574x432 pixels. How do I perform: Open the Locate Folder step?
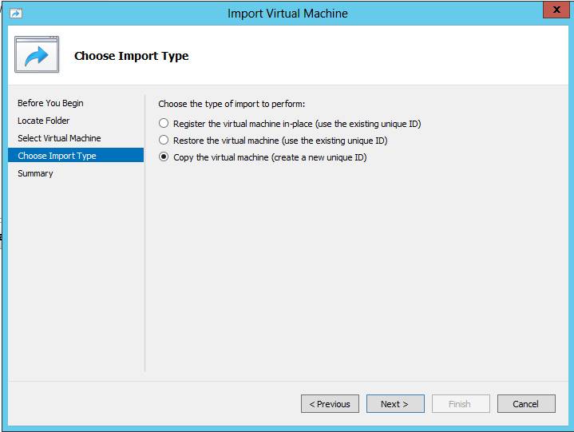click(44, 121)
